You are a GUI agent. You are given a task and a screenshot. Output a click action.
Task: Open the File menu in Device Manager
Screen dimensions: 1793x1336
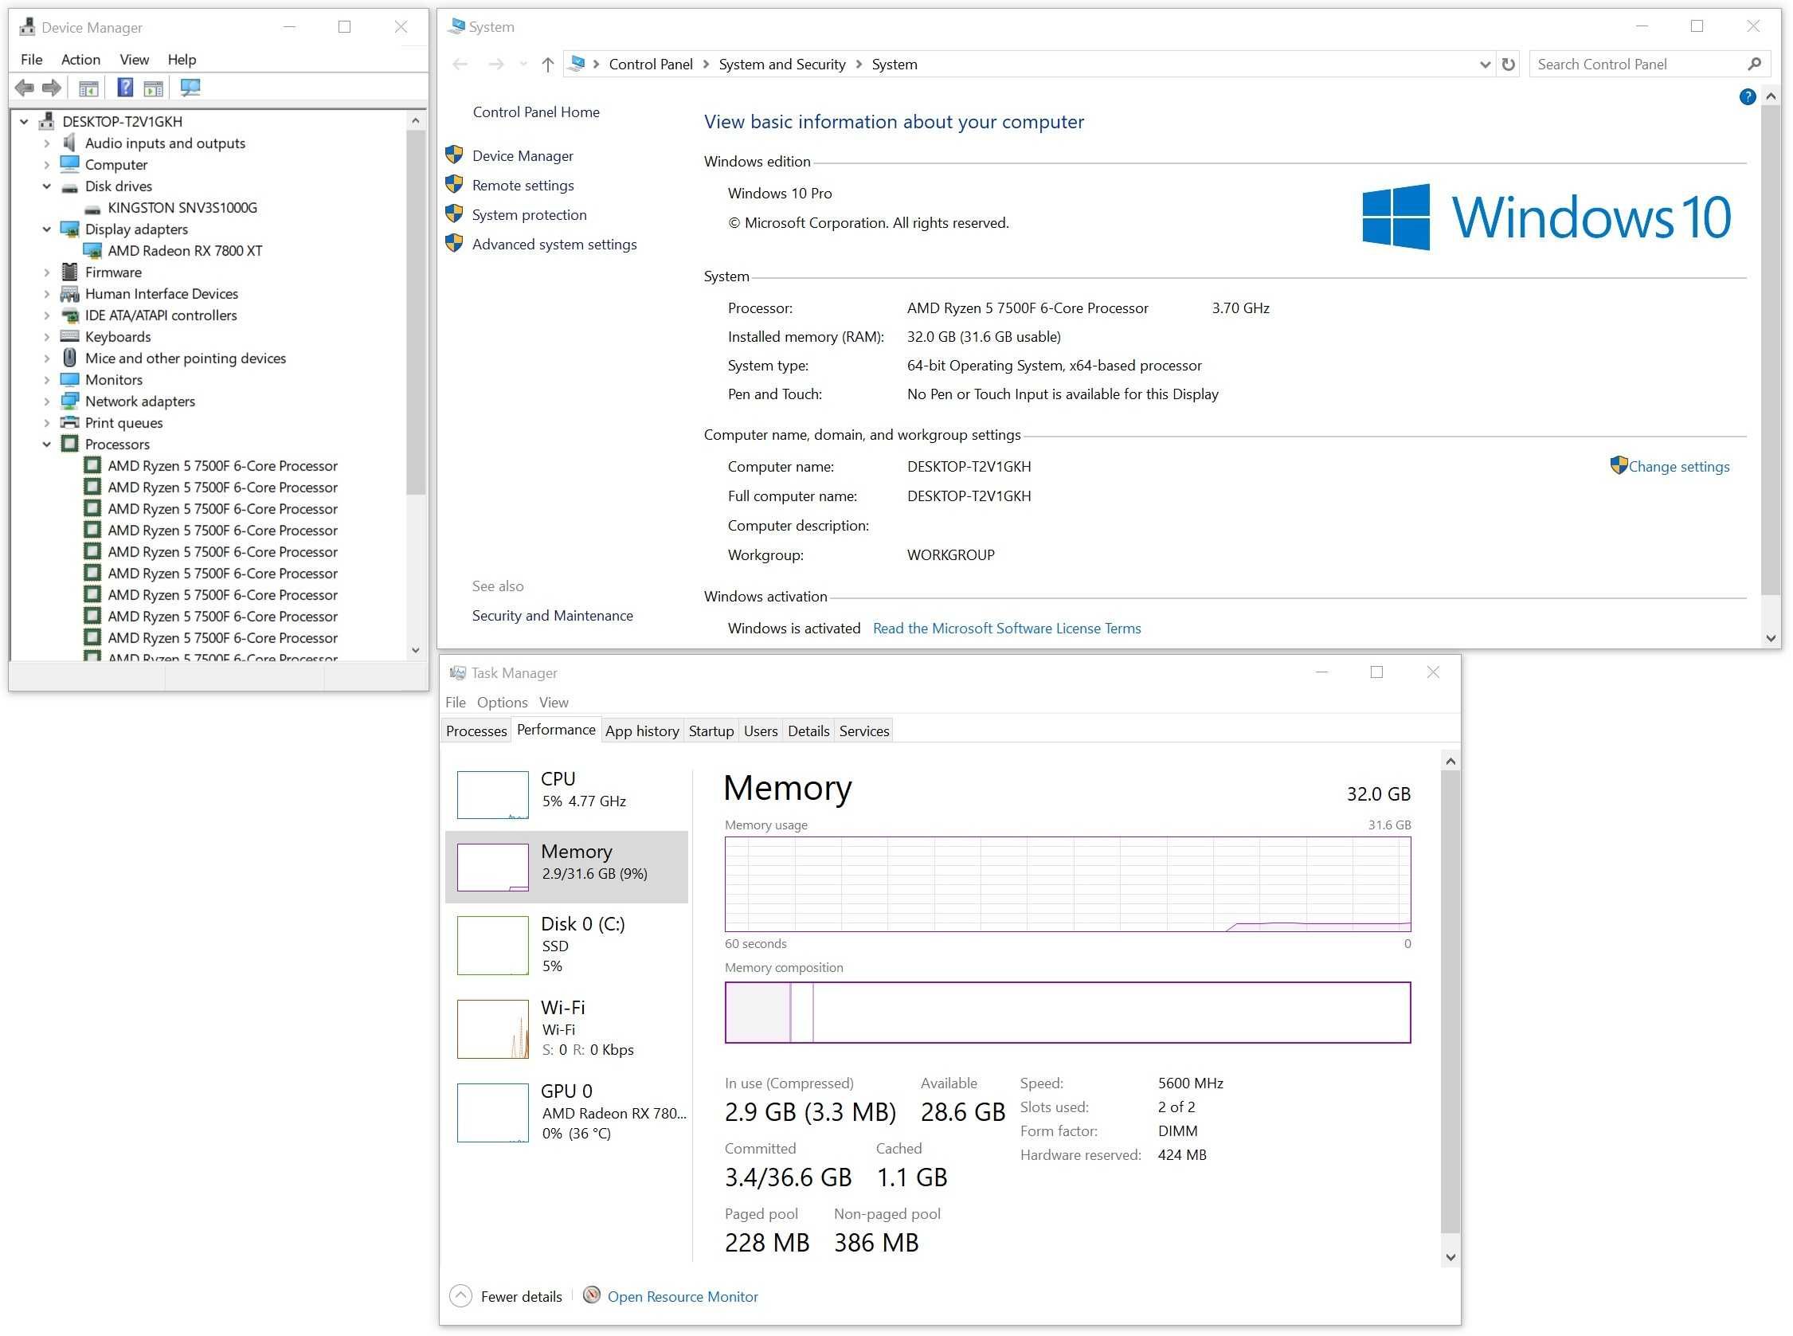pos(32,59)
